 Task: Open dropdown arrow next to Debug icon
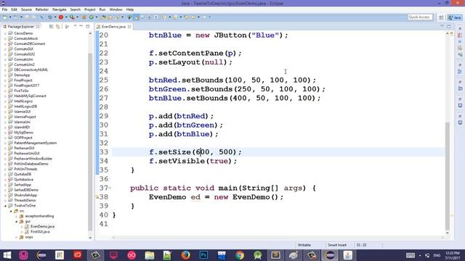click(55, 17)
